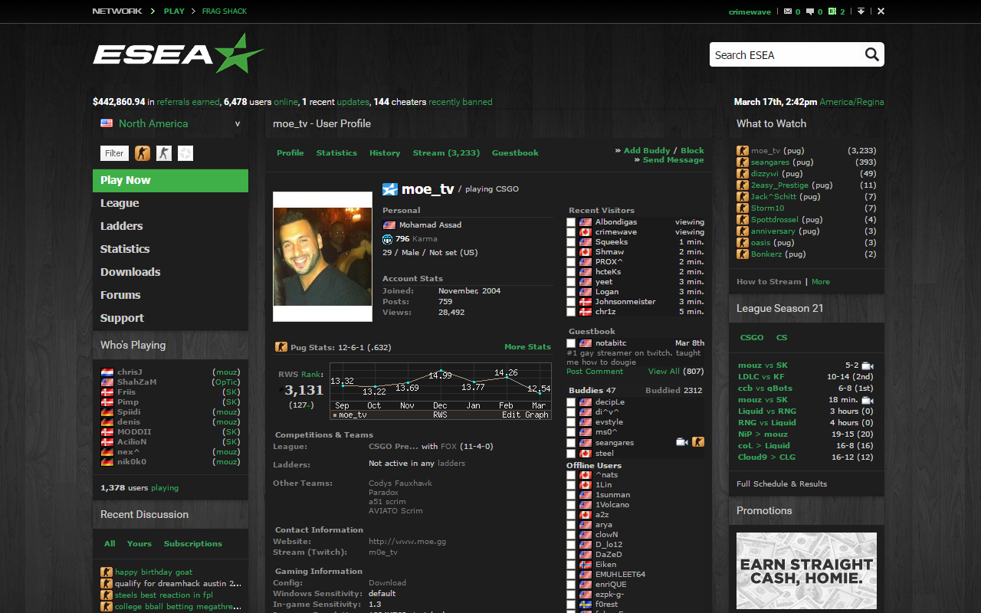Click the X icon in top bar
The image size is (981, 613).
click(881, 11)
